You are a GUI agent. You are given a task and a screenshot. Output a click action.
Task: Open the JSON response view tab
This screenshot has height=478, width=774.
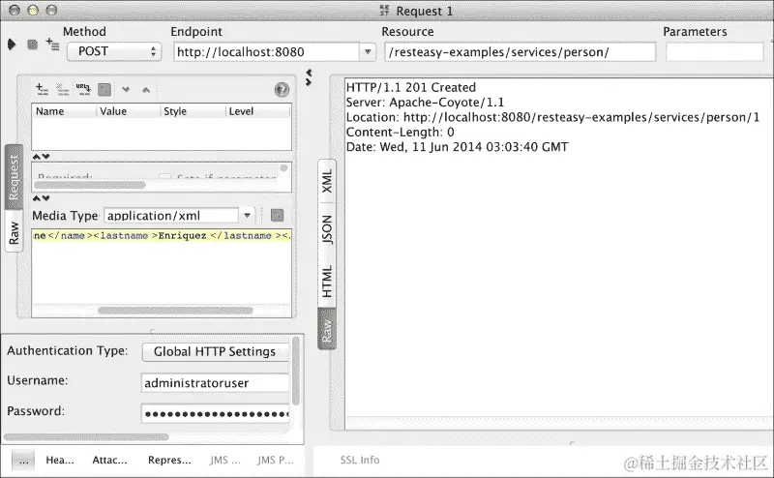[x=327, y=229]
